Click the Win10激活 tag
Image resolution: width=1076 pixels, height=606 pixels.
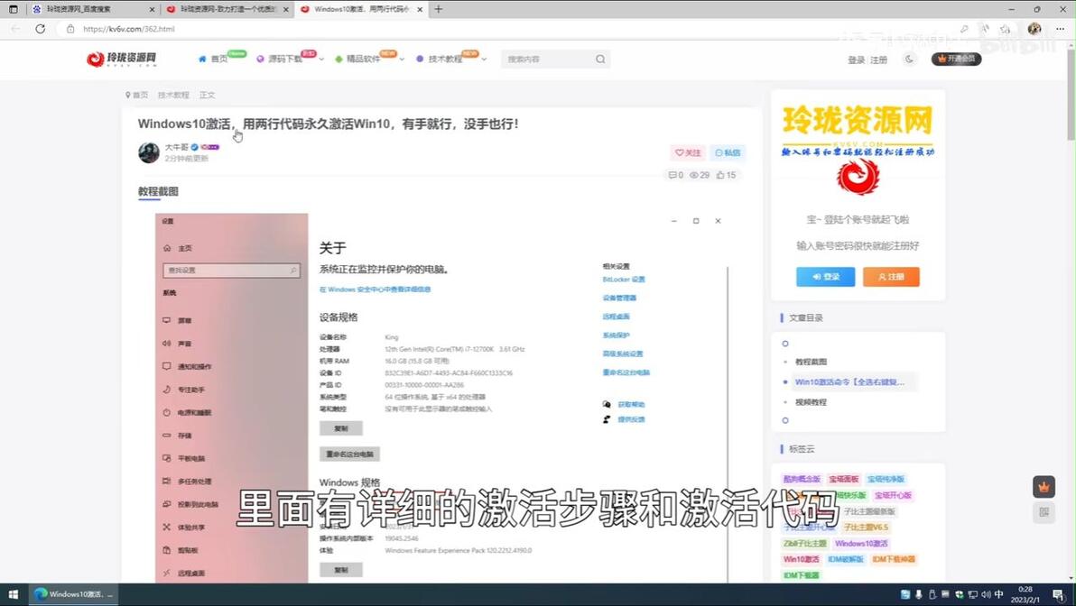pyautogui.click(x=801, y=559)
